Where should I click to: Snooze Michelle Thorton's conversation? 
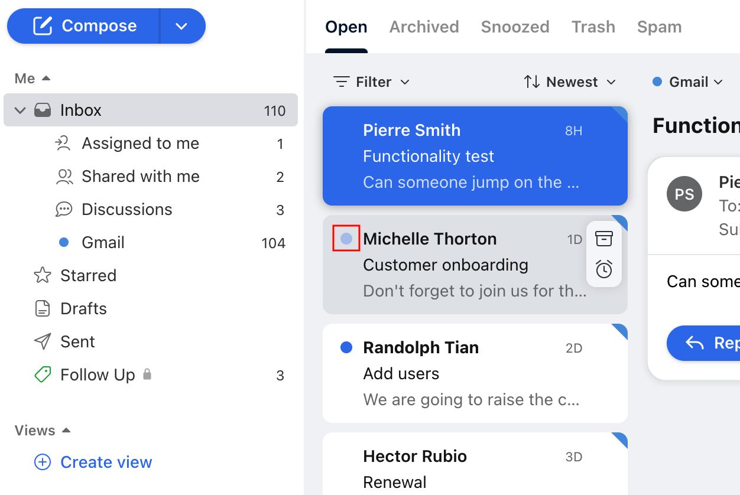603,269
